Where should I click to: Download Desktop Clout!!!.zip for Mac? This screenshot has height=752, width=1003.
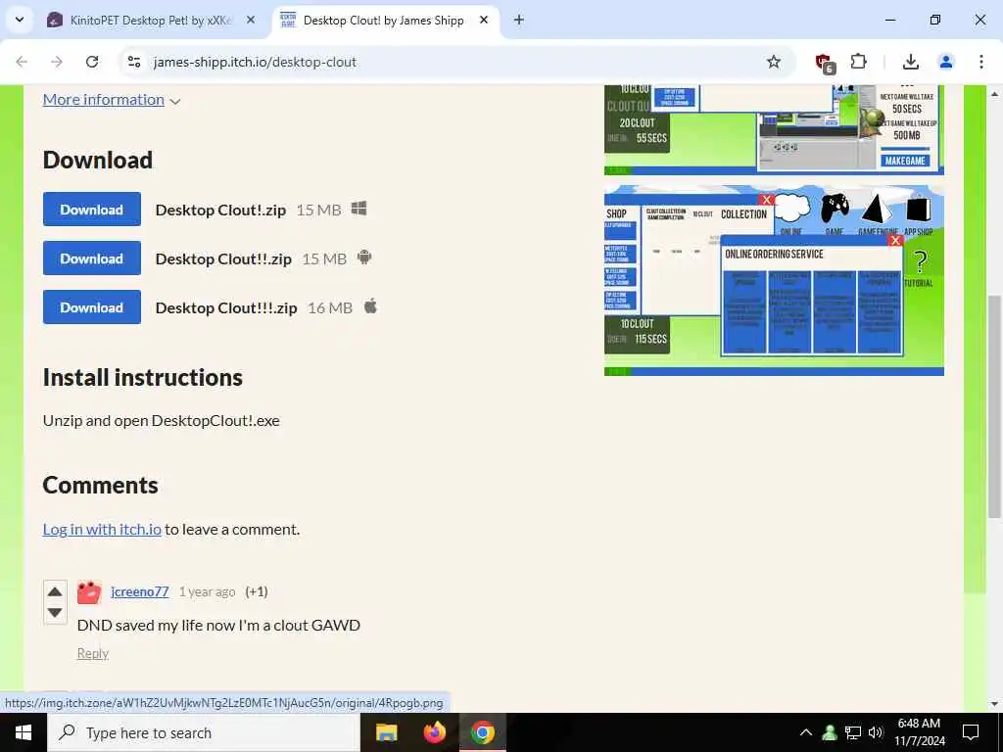pos(91,306)
